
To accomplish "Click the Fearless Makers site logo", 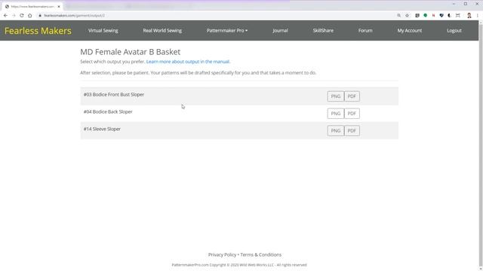I will click(x=38, y=31).
